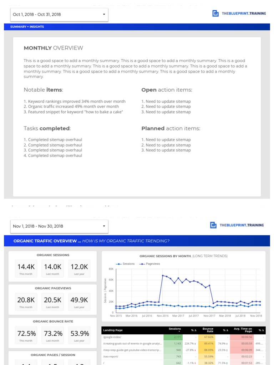Click the 80K y-axis label
Screen dimensions: 274x365
click(111, 269)
